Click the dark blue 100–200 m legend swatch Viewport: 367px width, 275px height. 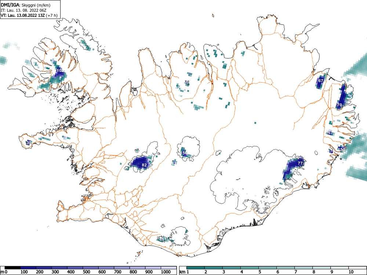pyautogui.click(x=28, y=268)
